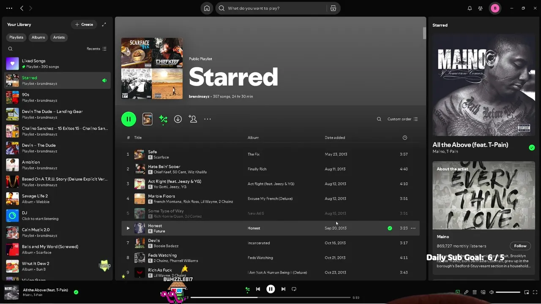Filter library by Playlists

pyautogui.click(x=16, y=37)
